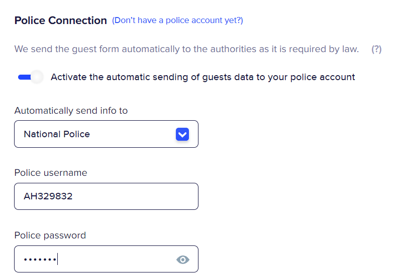
Task: Expand the blue dropdown chevron button
Action: (x=182, y=134)
